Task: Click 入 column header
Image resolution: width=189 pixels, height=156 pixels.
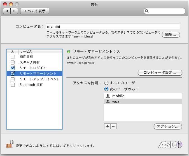Action: point(13,52)
